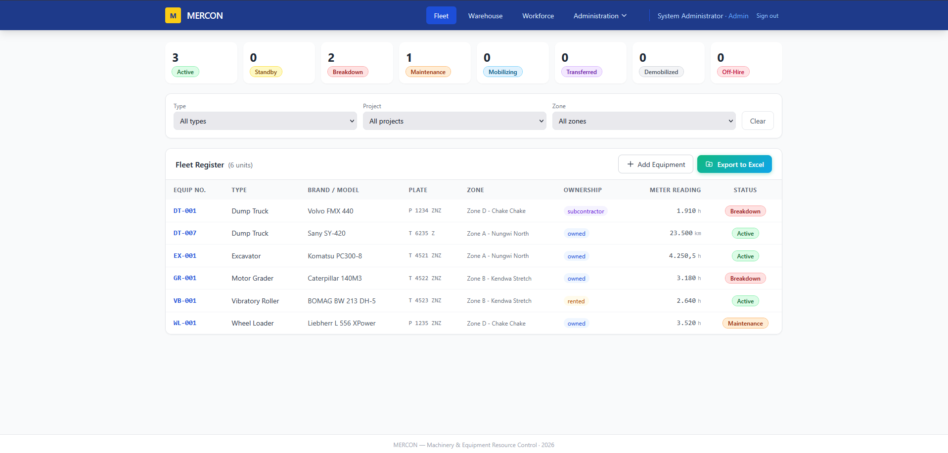
Task: Click the Export to Excel button
Action: [x=734, y=165]
